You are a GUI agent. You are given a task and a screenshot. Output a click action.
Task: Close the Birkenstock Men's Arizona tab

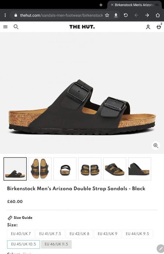[112, 5]
